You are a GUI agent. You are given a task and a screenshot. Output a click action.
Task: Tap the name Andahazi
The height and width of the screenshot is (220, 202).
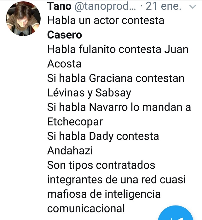70,151
